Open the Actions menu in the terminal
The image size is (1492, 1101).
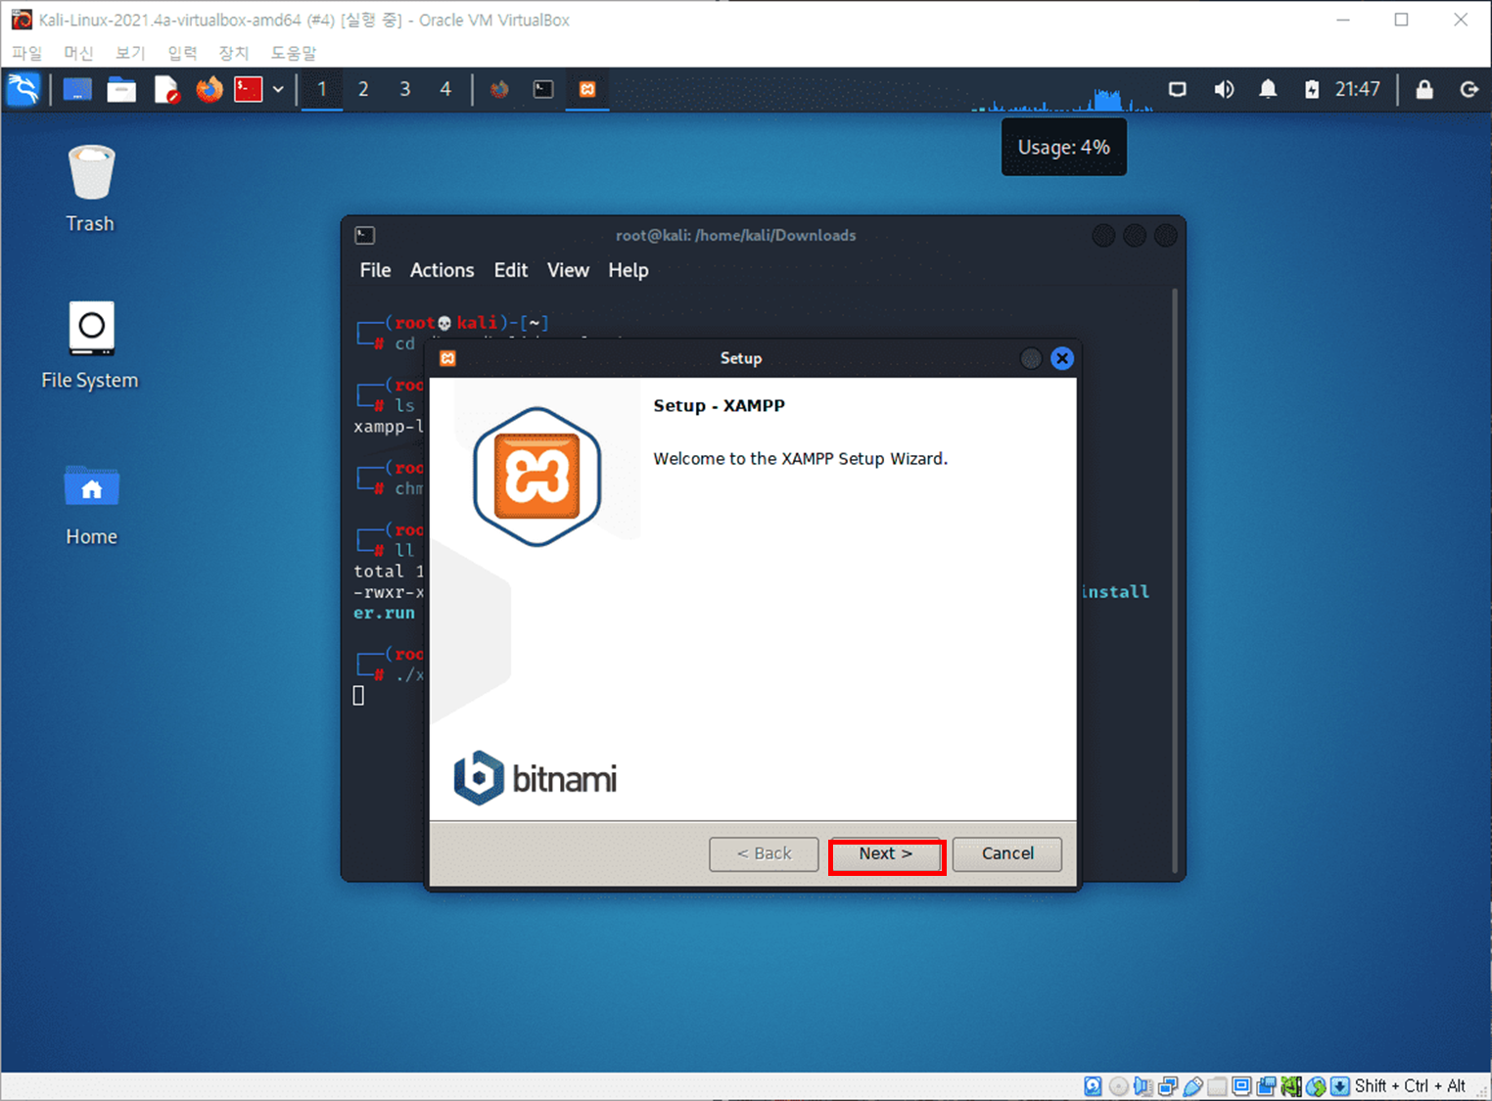(x=442, y=270)
